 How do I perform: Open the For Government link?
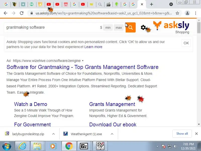32,125
